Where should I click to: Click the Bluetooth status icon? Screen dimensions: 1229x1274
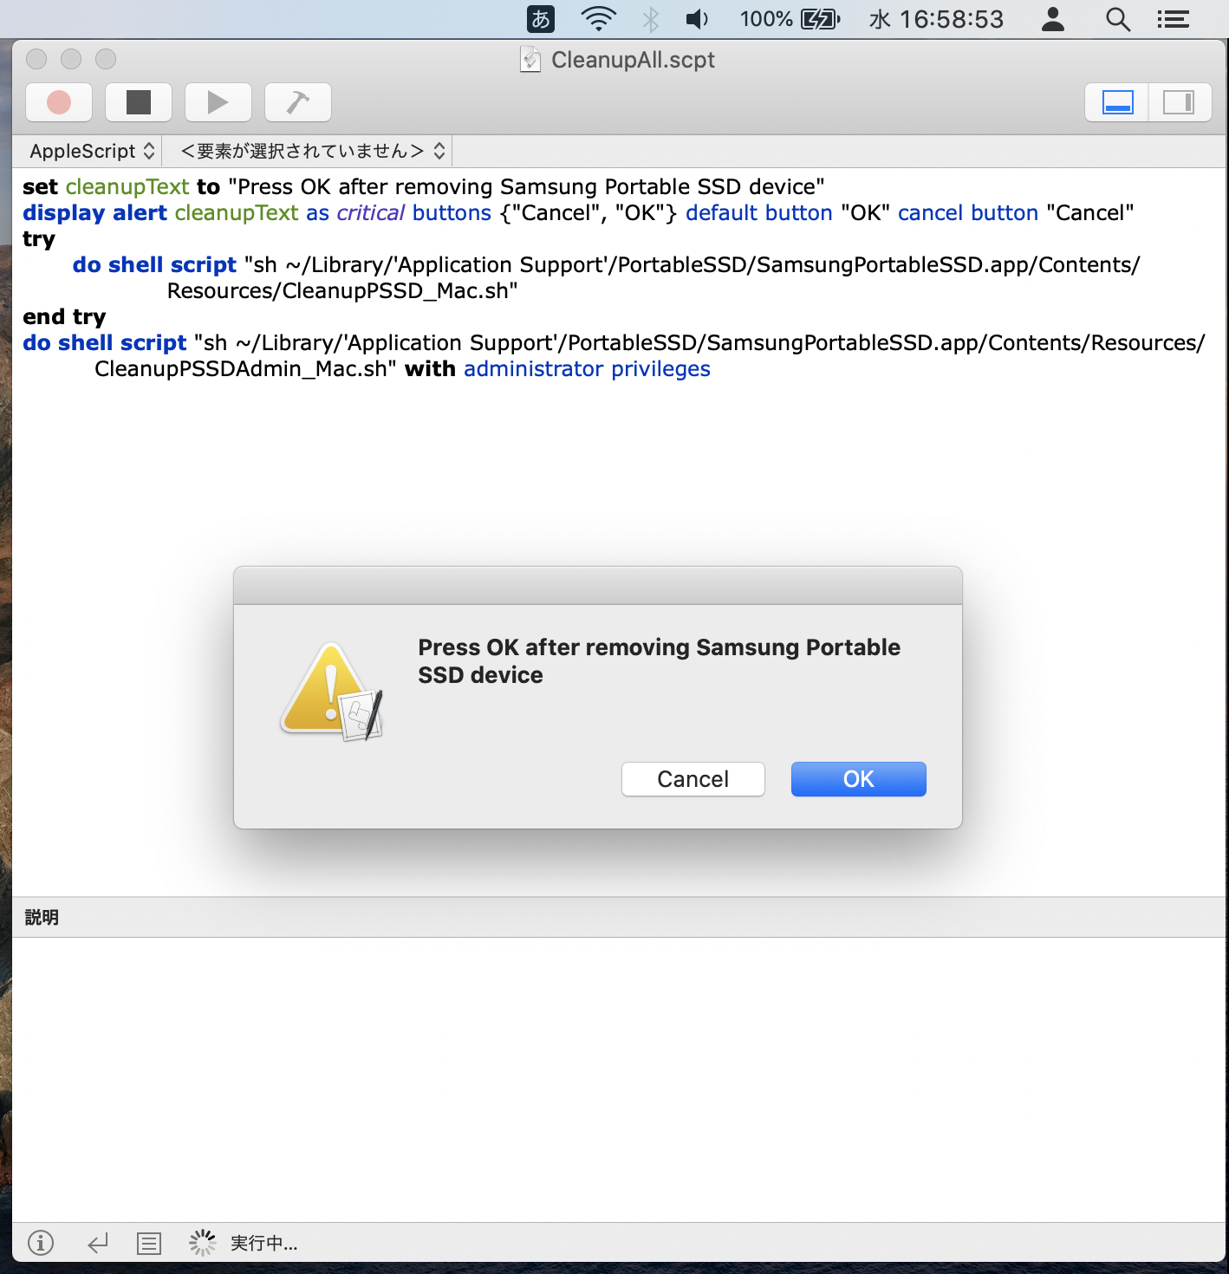(x=651, y=19)
